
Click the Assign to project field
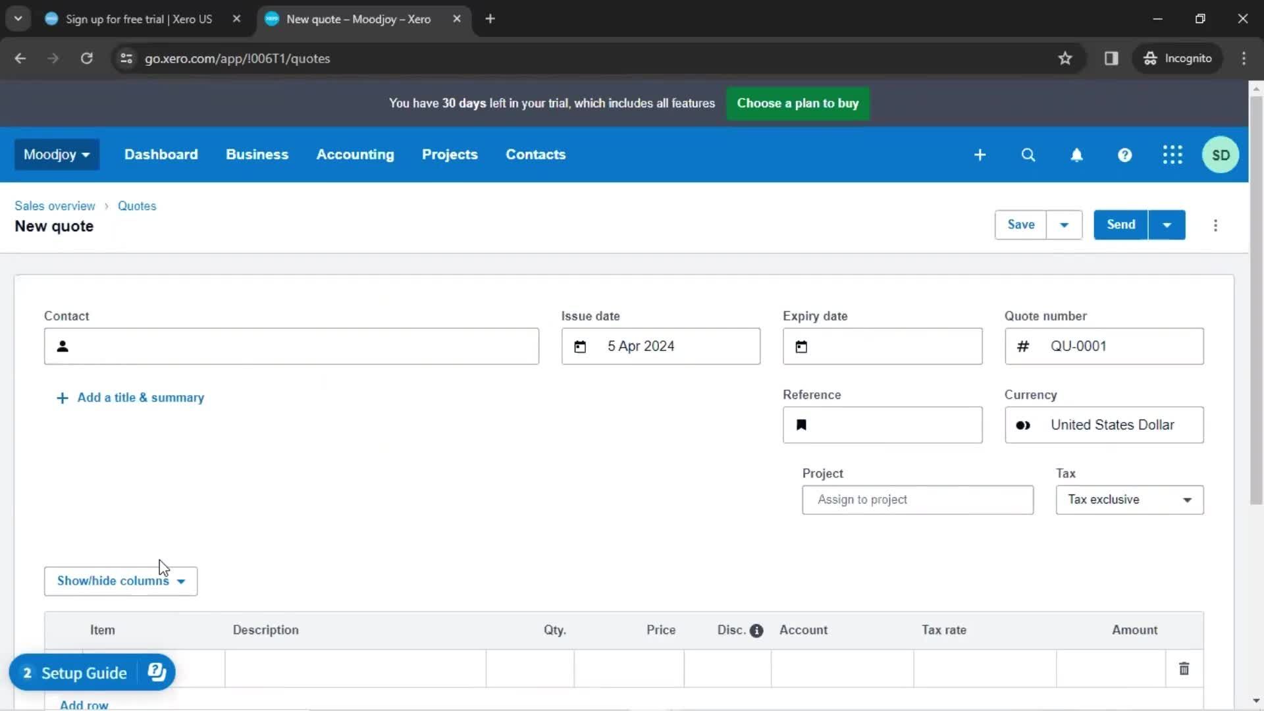point(918,500)
